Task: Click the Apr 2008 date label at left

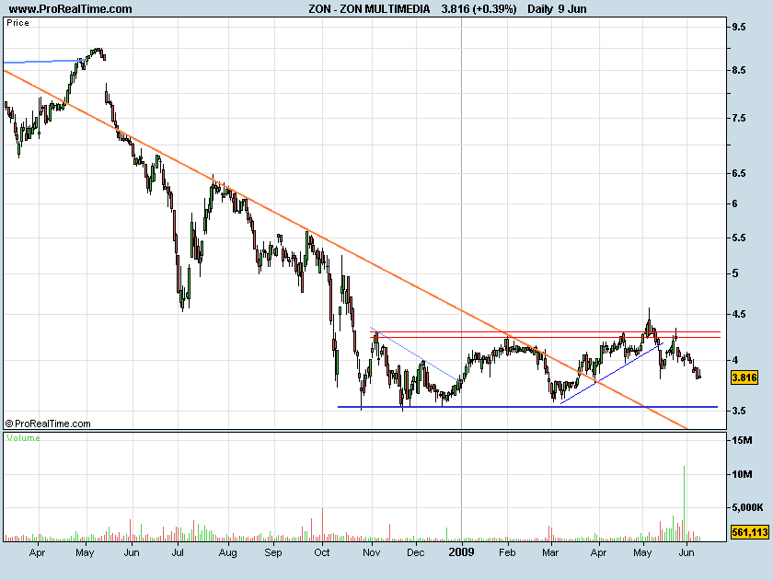Action: pos(37,553)
